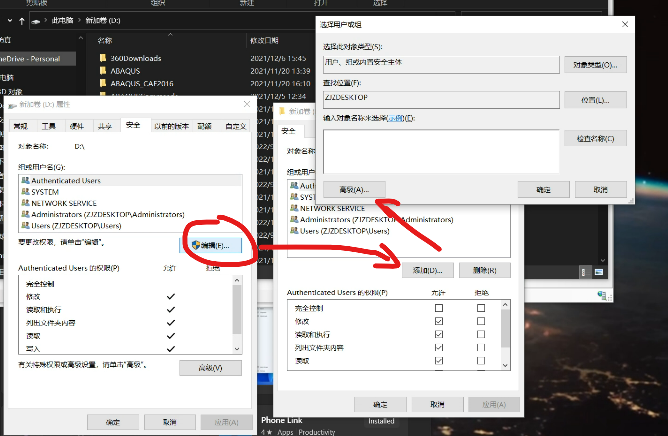Screen dimensions: 668x436
Task: Select the ABAQUS_CAE2016 folder icon
Action: pyautogui.click(x=103, y=83)
